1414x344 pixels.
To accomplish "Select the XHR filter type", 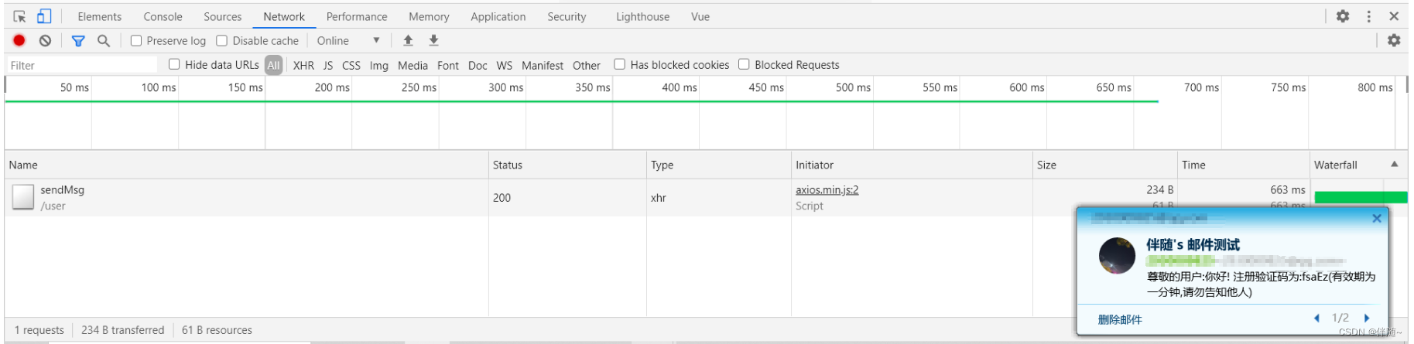I will [x=303, y=65].
